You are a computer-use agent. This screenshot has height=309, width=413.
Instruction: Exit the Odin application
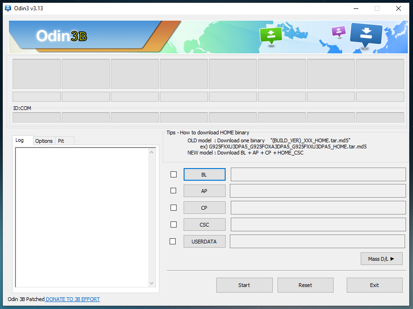(x=374, y=285)
